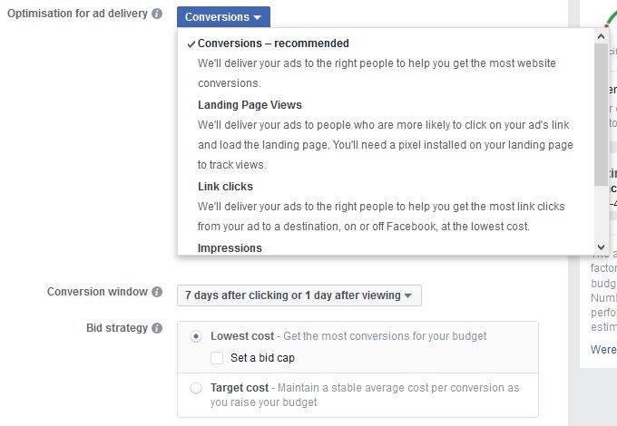Screen dimensions: 617x426
Task: Enable the Set a bid cap checkbox
Action: (217, 358)
